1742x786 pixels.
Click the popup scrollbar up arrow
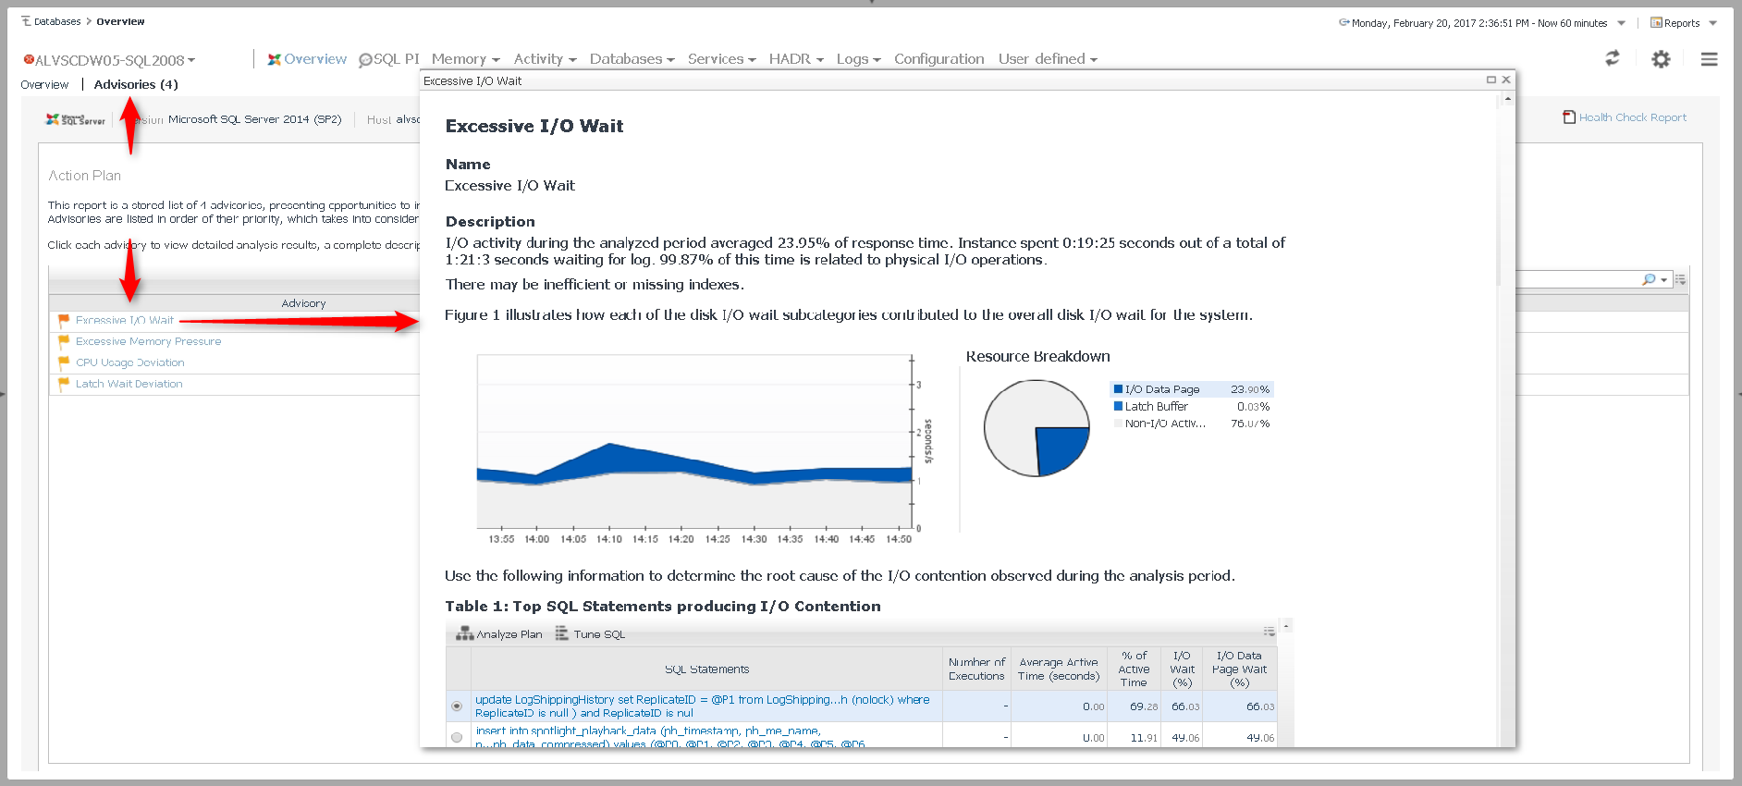tap(1507, 98)
